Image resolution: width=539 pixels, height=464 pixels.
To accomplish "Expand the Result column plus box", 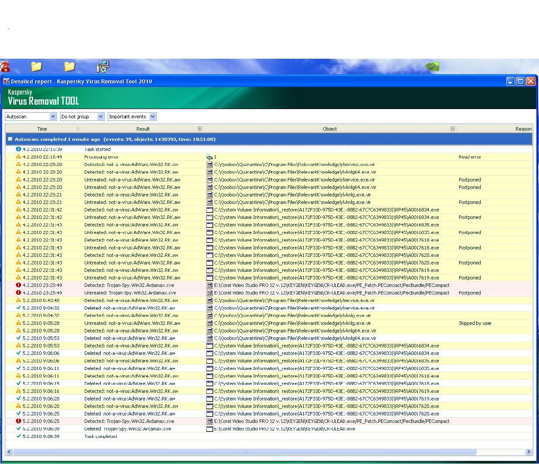I will 200,129.
